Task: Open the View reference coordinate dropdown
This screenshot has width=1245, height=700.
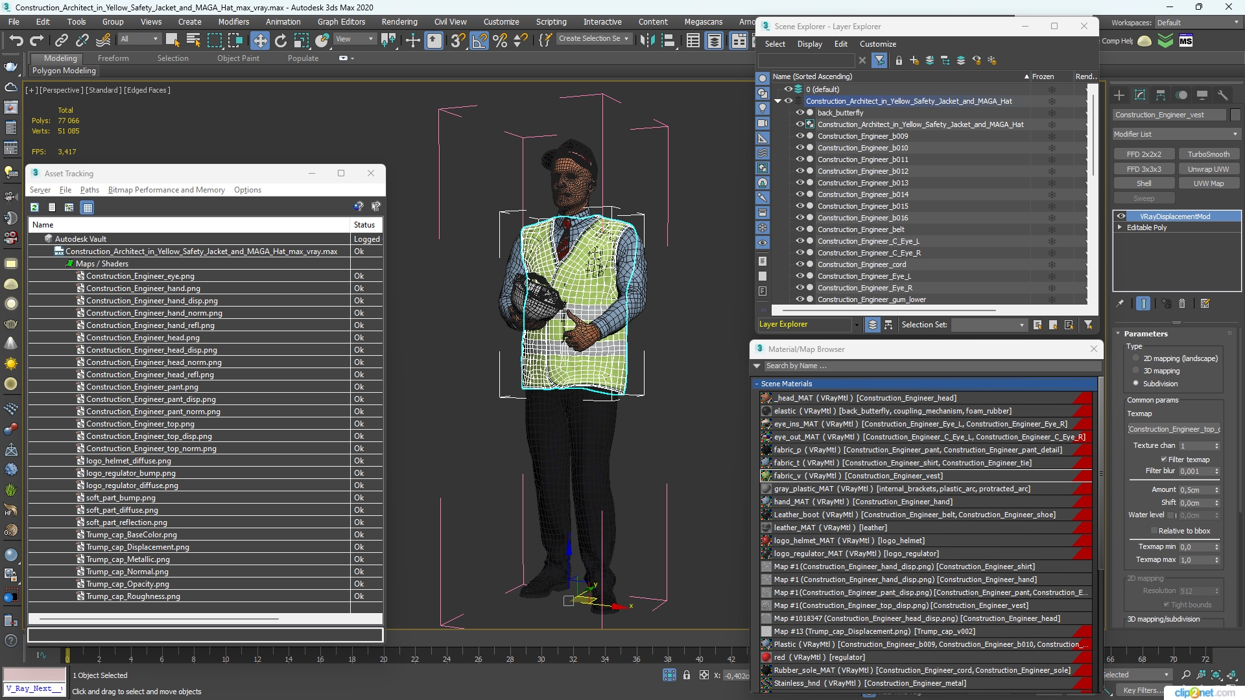Action: pos(354,39)
